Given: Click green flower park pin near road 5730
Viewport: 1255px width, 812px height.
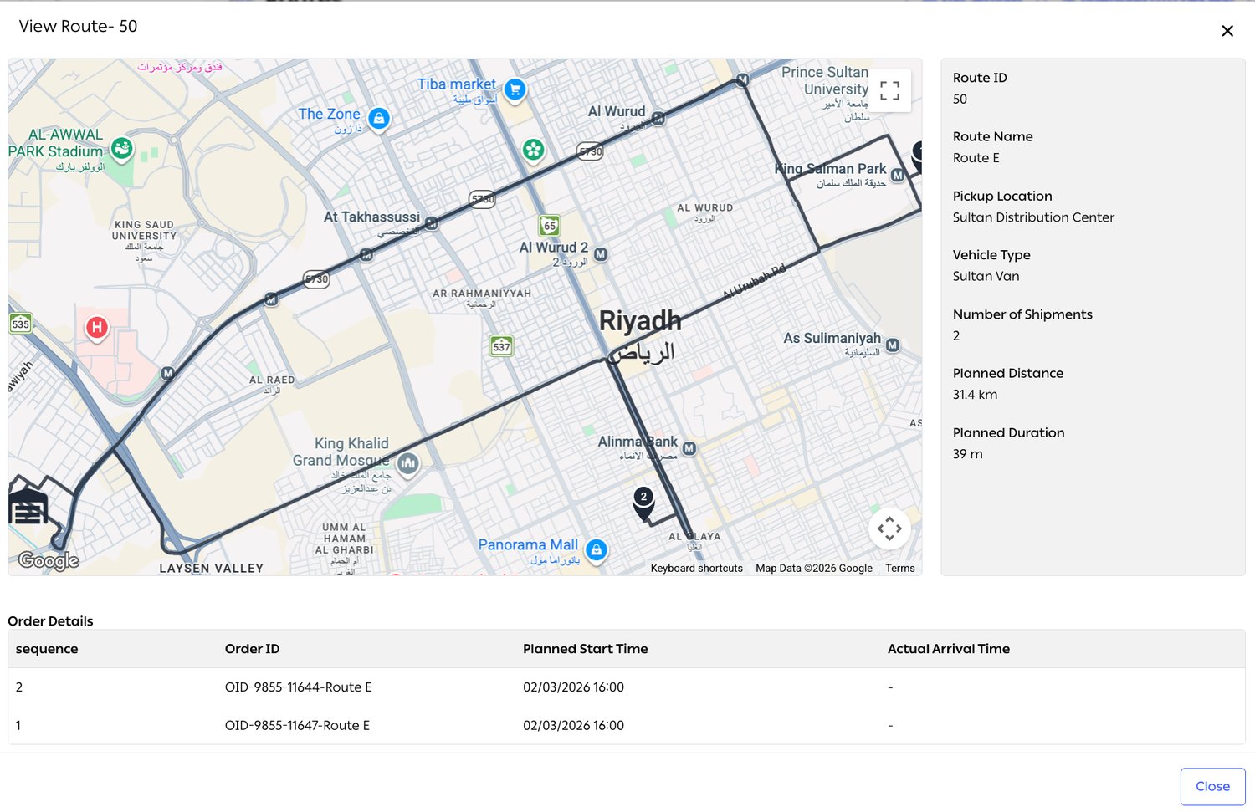Looking at the screenshot, I should point(533,151).
